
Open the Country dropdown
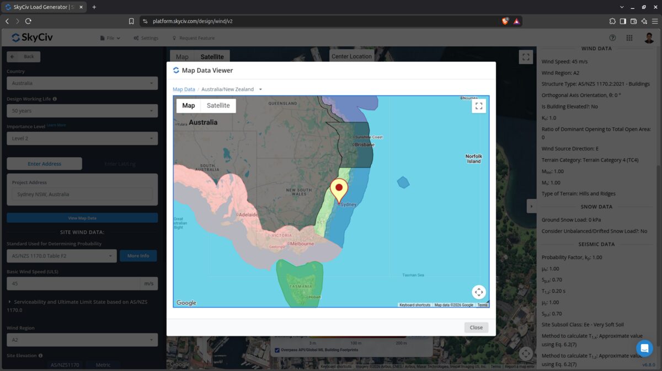pos(82,83)
